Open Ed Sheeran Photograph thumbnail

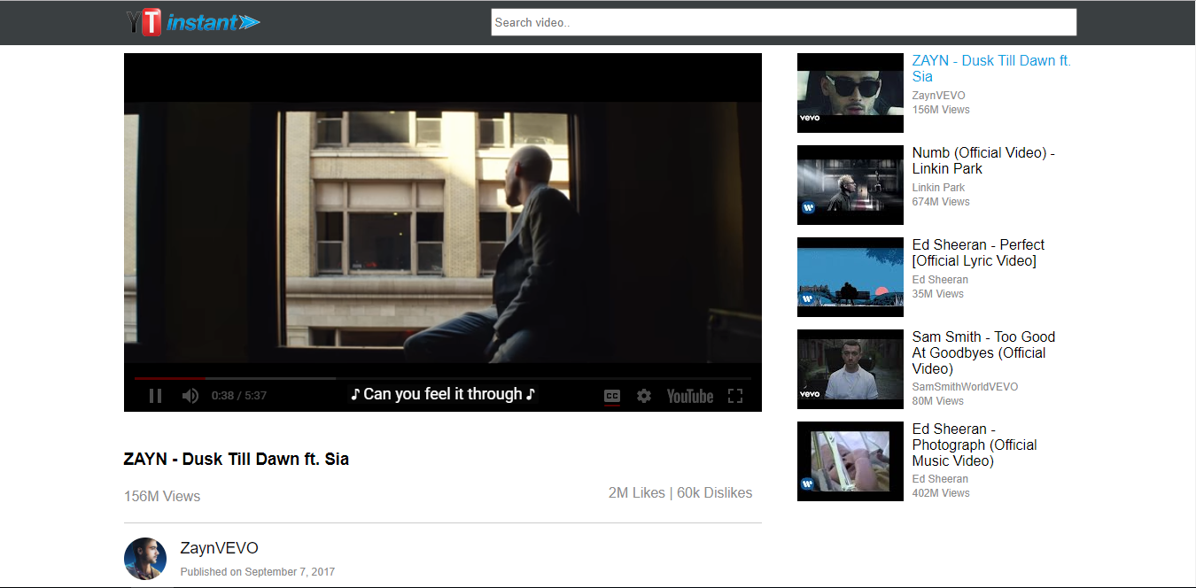(x=850, y=461)
